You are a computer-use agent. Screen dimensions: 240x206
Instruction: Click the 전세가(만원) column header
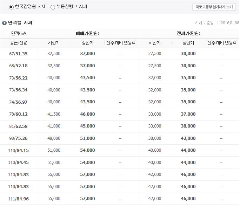(x=188, y=33)
